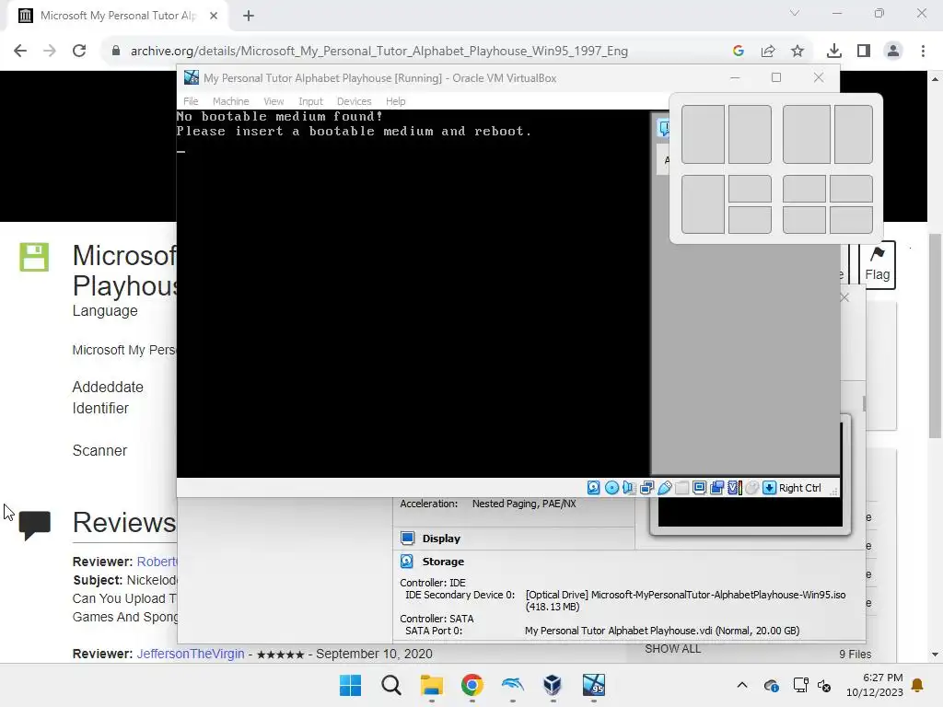Open Chrome downloads icon
The width and height of the screenshot is (943, 707).
tap(833, 52)
